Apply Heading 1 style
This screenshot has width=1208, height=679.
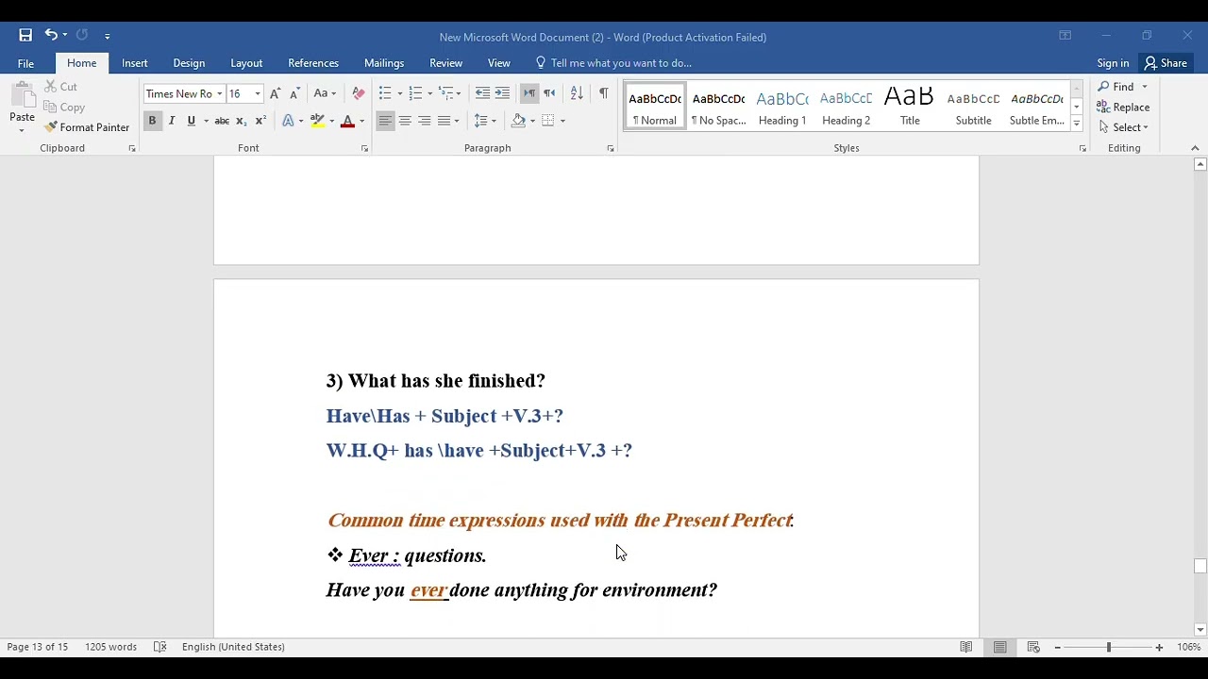tap(782, 108)
